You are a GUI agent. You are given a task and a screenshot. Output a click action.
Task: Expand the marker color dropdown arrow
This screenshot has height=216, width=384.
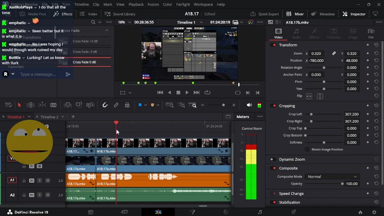pos(158,105)
